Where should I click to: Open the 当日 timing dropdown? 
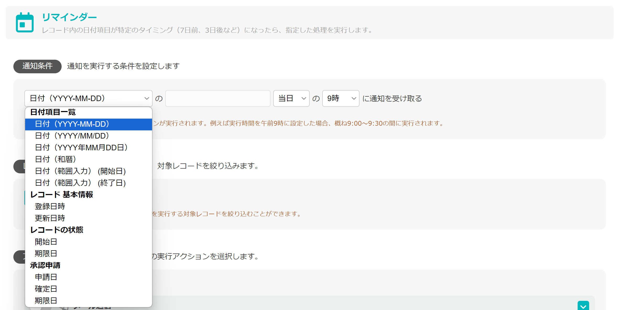coord(291,98)
